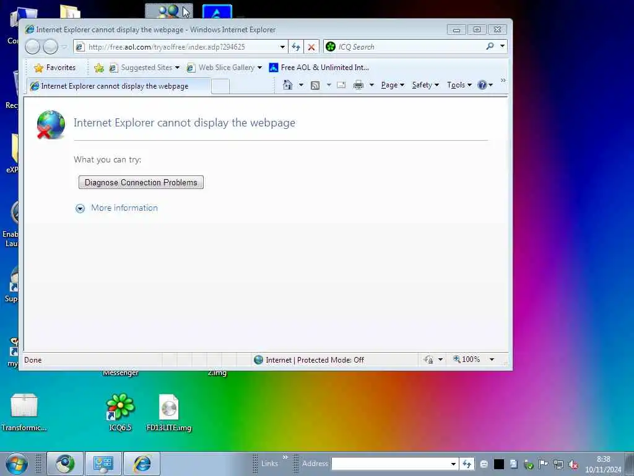This screenshot has width=634, height=476.
Task: Click the red Stop loading button
Action: click(311, 46)
